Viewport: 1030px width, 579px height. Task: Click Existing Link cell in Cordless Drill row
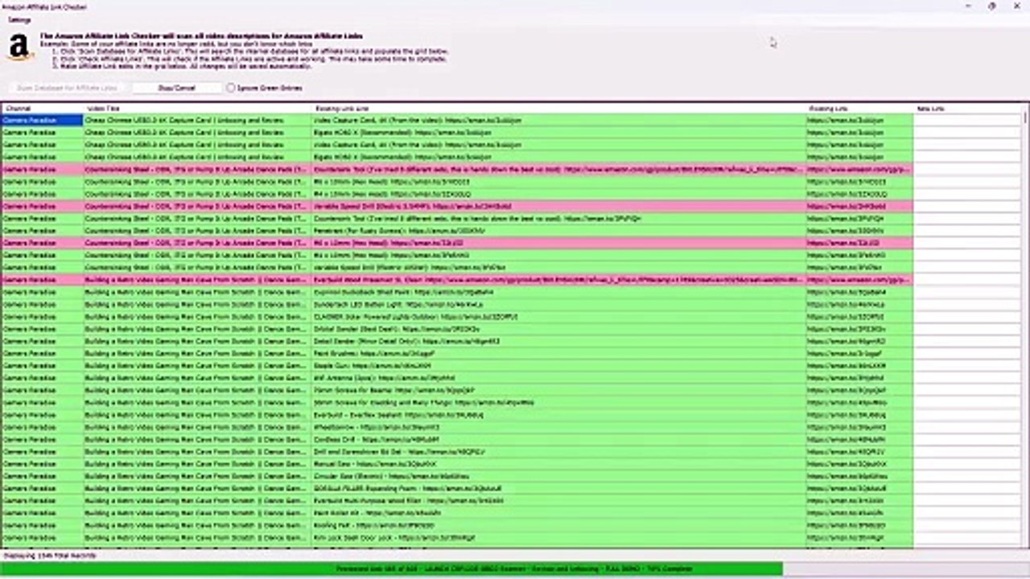click(x=859, y=440)
